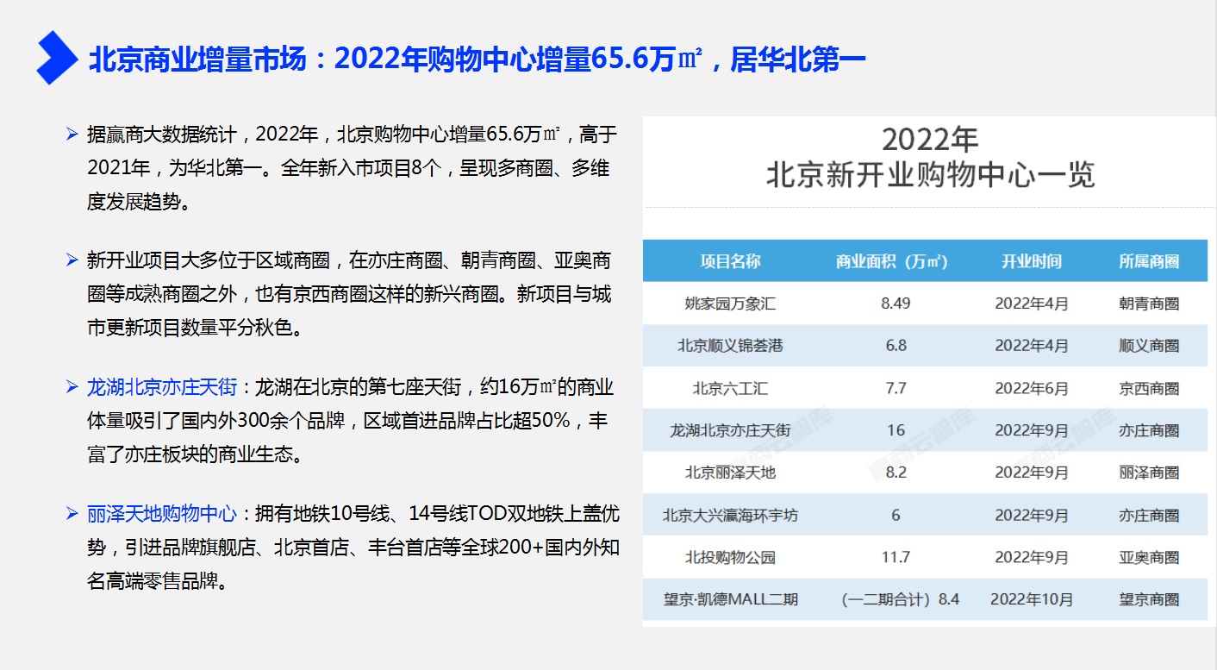This screenshot has height=670, width=1217.
Task: Click the 项目名称 column header
Action: (730, 261)
